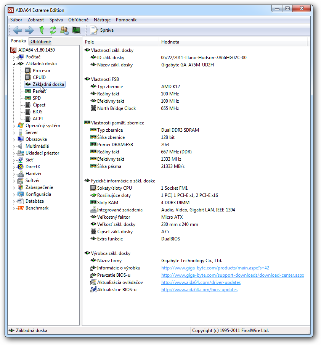The height and width of the screenshot is (345, 321).
Task: Click the users icon in toolbar
Action: click(x=64, y=30)
